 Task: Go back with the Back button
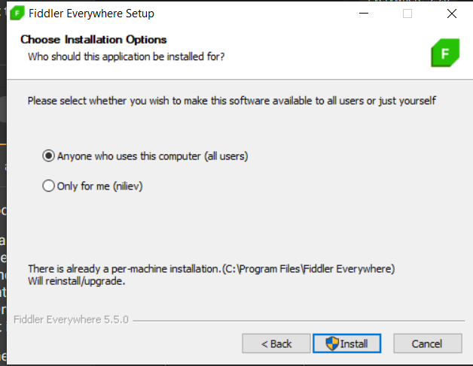(x=276, y=343)
